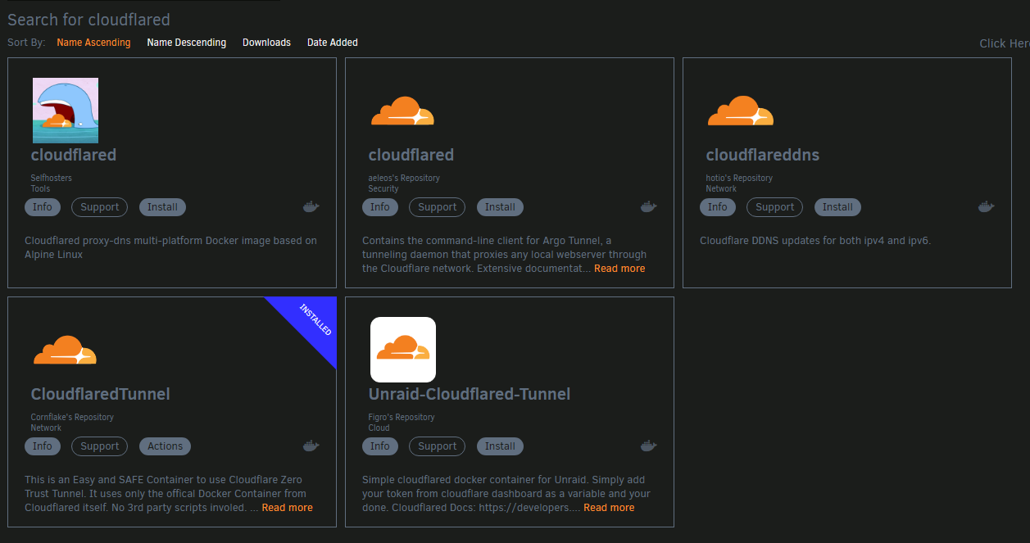Click Docker whale icon on Selfhosters cloudflared card
Image resolution: width=1030 pixels, height=543 pixels.
311,207
